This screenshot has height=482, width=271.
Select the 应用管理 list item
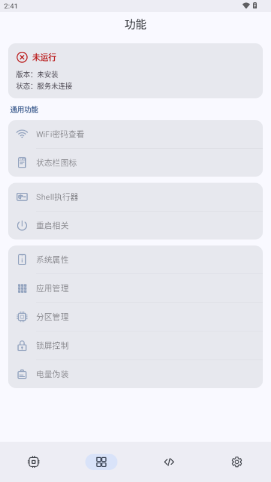tap(135, 289)
